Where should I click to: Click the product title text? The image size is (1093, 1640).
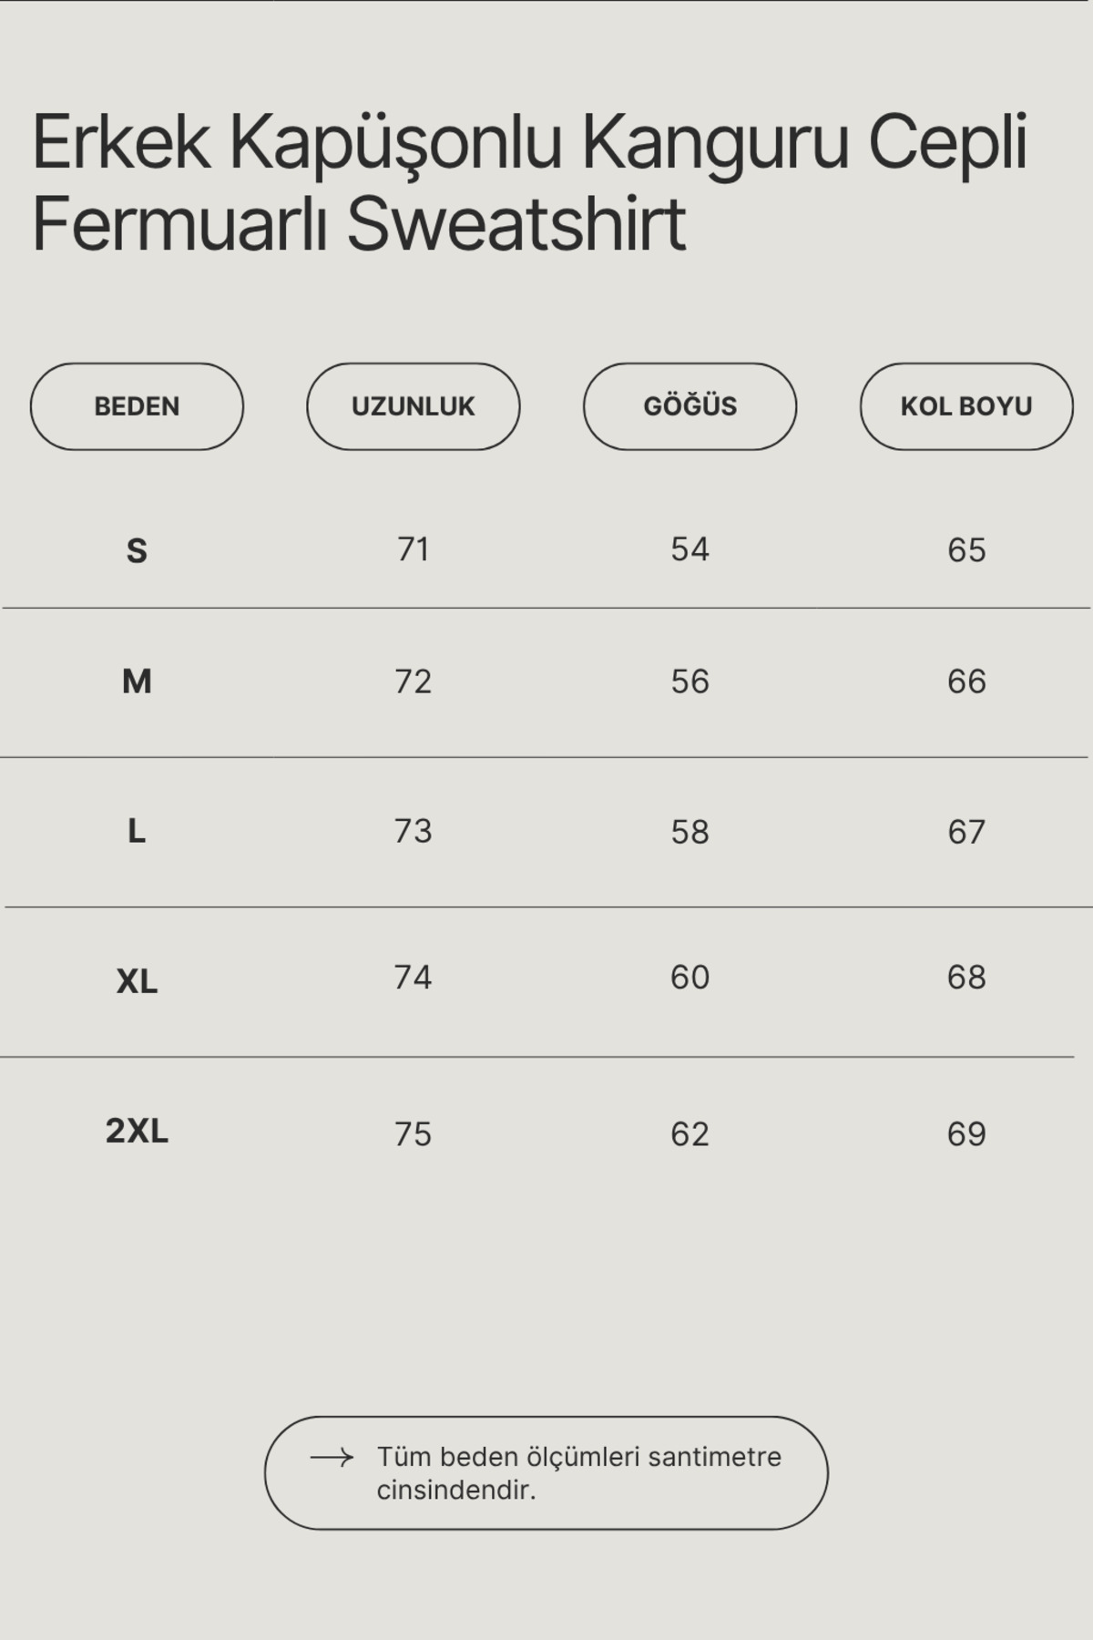529,182
